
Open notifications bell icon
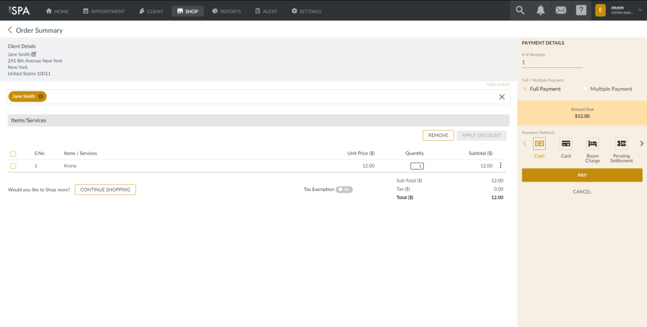(541, 10)
